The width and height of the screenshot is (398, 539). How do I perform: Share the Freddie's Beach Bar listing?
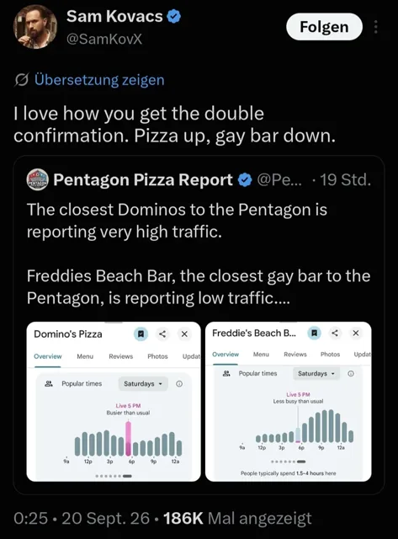(x=335, y=333)
